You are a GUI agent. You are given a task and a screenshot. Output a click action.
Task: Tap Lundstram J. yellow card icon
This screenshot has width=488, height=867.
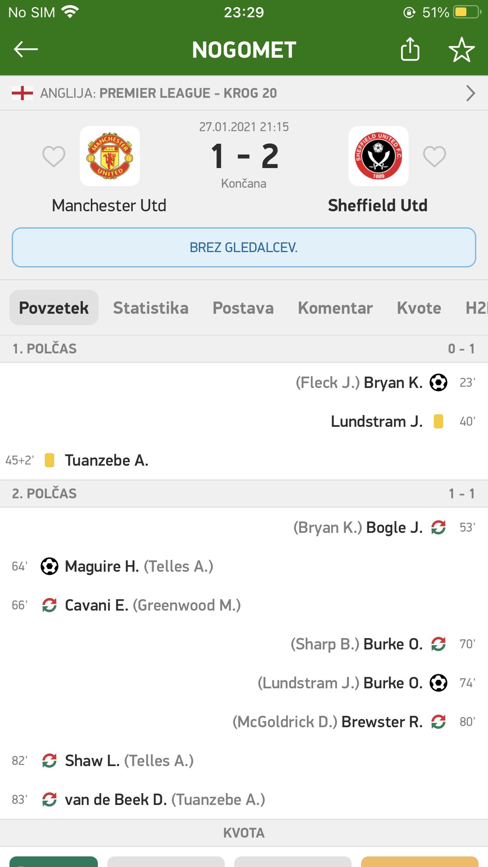438,421
